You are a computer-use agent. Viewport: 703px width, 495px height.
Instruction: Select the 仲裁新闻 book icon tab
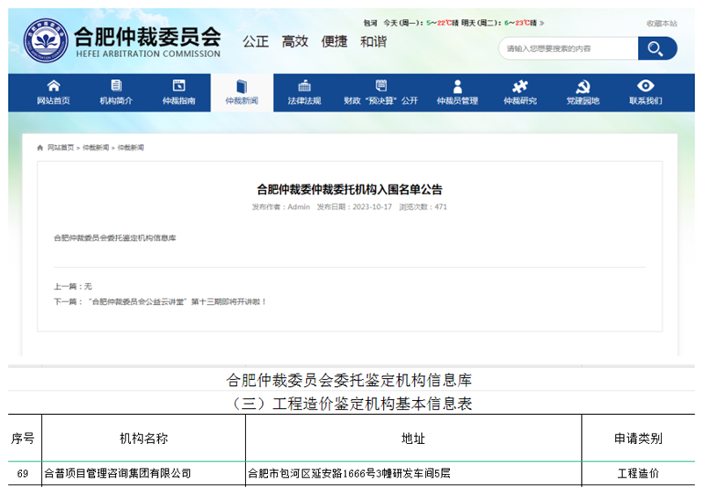242,86
